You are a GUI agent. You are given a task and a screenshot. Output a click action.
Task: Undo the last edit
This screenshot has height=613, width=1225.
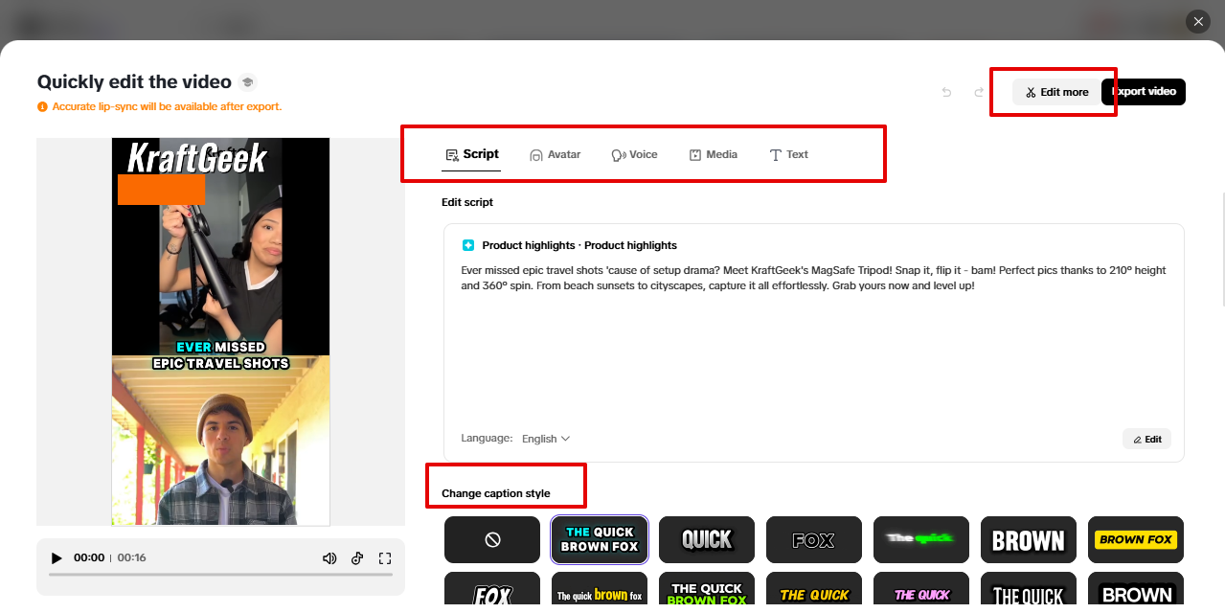click(946, 92)
